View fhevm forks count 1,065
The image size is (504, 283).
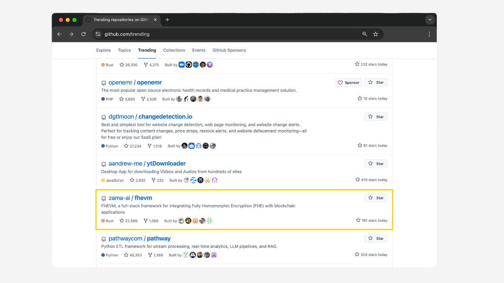point(151,221)
